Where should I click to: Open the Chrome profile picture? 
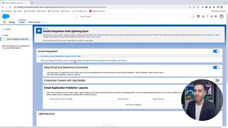(x=222, y=7)
